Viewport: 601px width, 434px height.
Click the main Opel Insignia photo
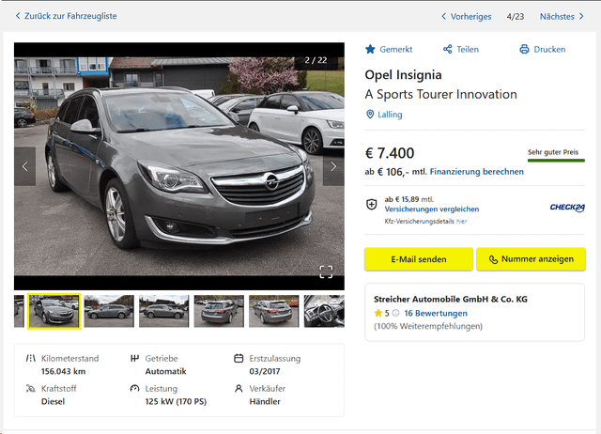(x=179, y=166)
